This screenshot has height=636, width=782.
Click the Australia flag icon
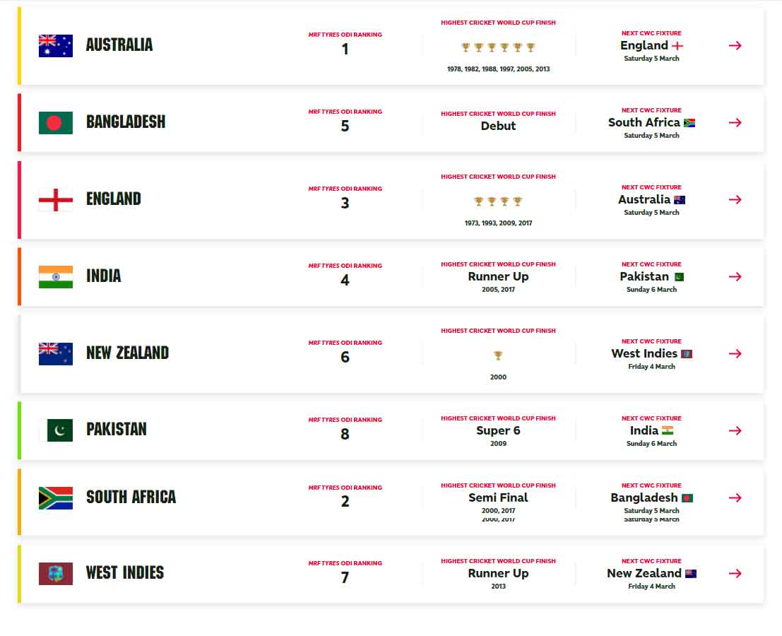[x=55, y=45]
